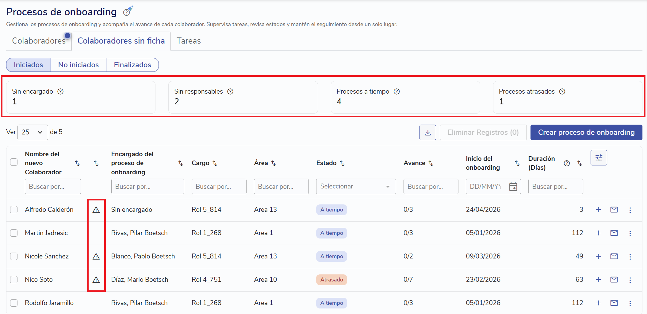
Task: Click the Cargo search input field
Action: click(x=219, y=187)
